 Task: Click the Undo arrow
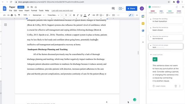tap(5, 15)
